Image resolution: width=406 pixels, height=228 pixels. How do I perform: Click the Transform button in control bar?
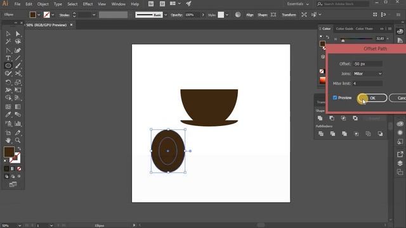click(289, 15)
